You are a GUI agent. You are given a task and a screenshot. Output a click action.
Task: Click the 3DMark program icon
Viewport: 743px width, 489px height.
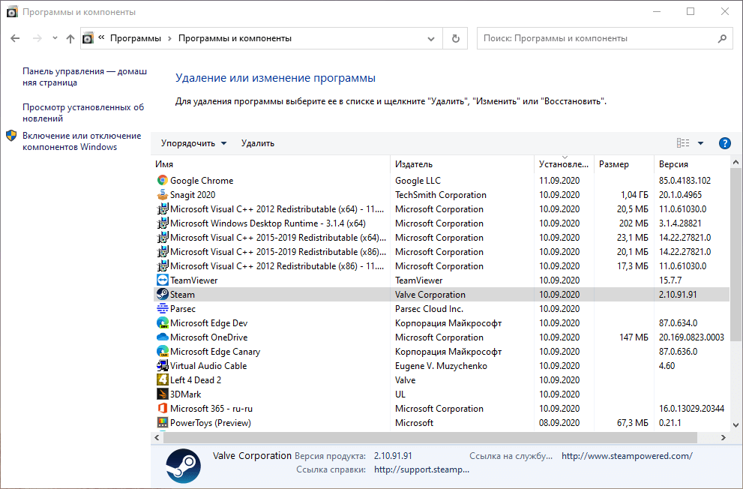click(x=163, y=394)
